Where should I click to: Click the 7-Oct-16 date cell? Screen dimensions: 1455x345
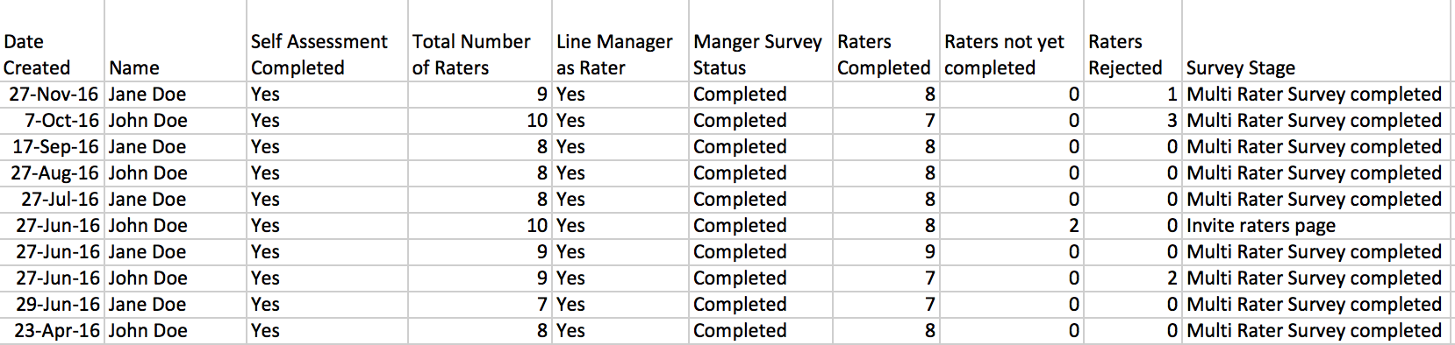click(x=52, y=121)
